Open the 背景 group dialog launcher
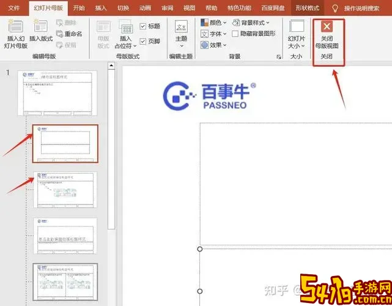 pos(278,57)
